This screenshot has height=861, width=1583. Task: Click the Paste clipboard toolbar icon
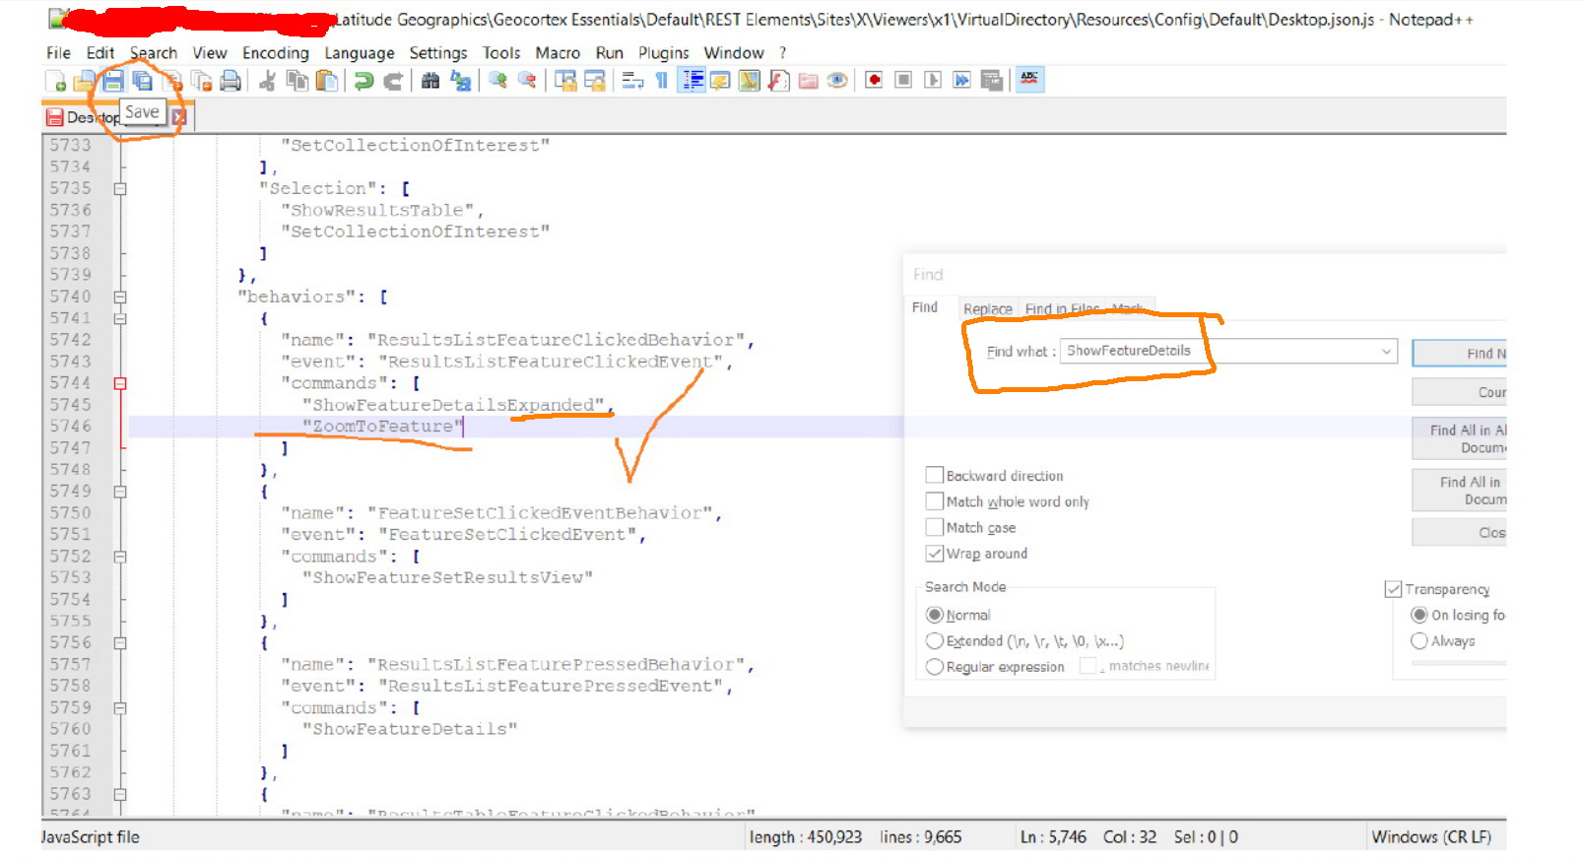click(326, 81)
